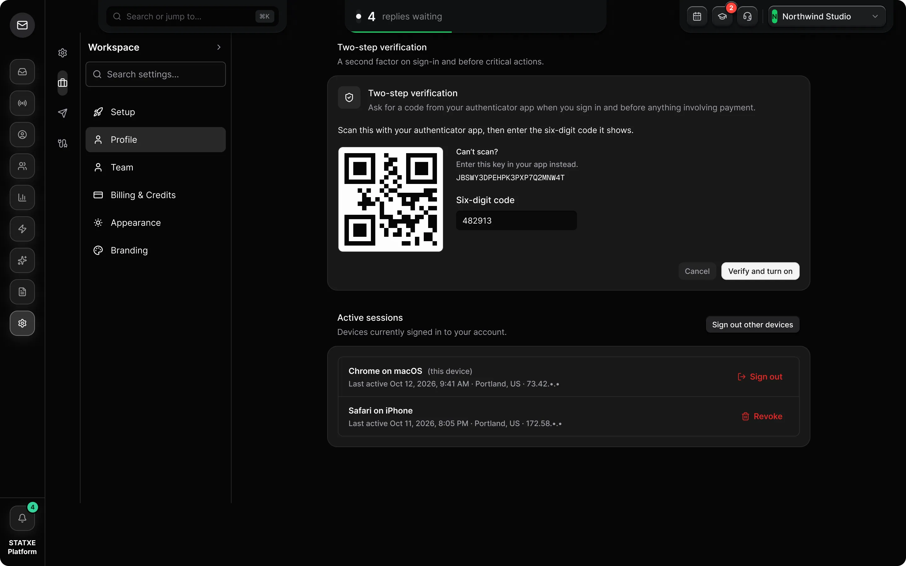Open the sparkles AI icon in left rail

[x=22, y=260]
